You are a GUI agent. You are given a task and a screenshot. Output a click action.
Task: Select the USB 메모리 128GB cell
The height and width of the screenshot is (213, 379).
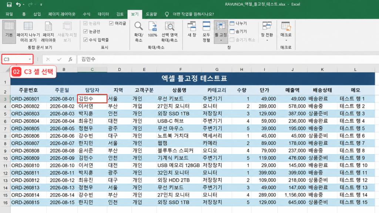(179, 165)
